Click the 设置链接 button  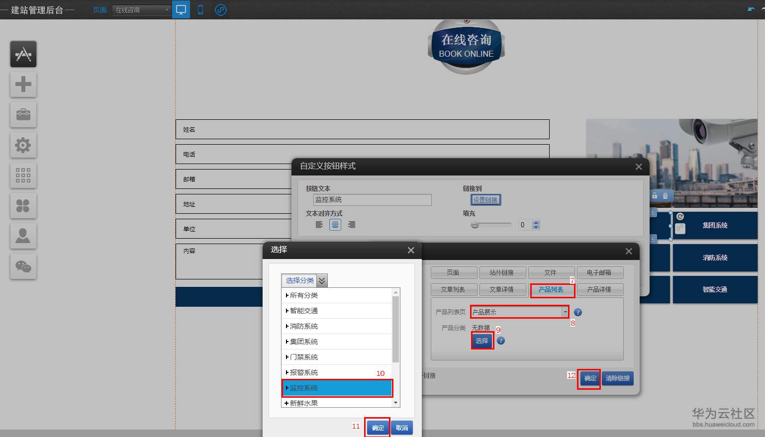click(x=485, y=200)
